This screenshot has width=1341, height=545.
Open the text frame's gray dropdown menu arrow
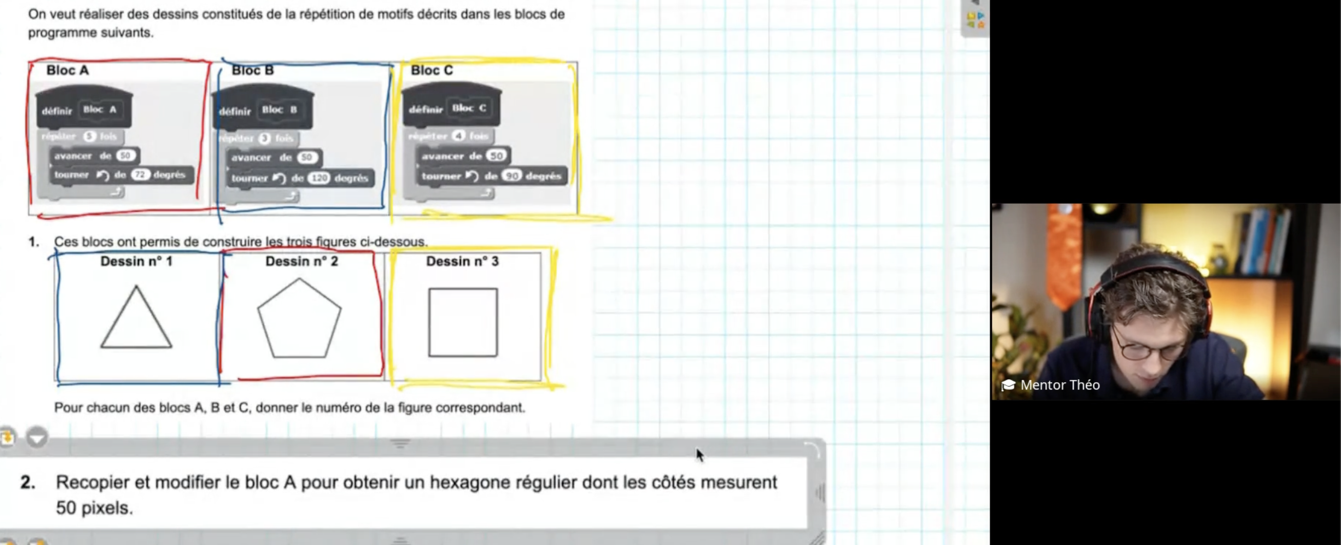point(37,438)
